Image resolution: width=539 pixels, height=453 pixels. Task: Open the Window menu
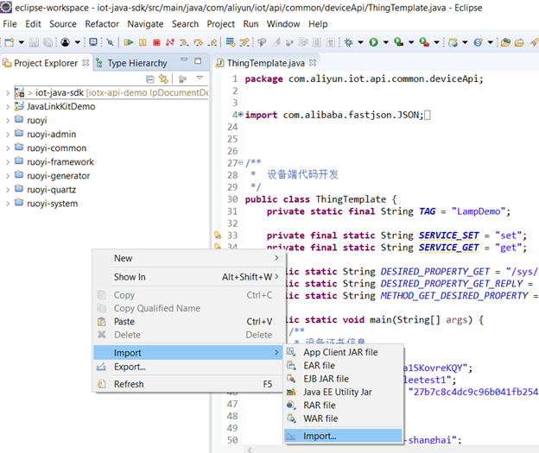(x=283, y=24)
